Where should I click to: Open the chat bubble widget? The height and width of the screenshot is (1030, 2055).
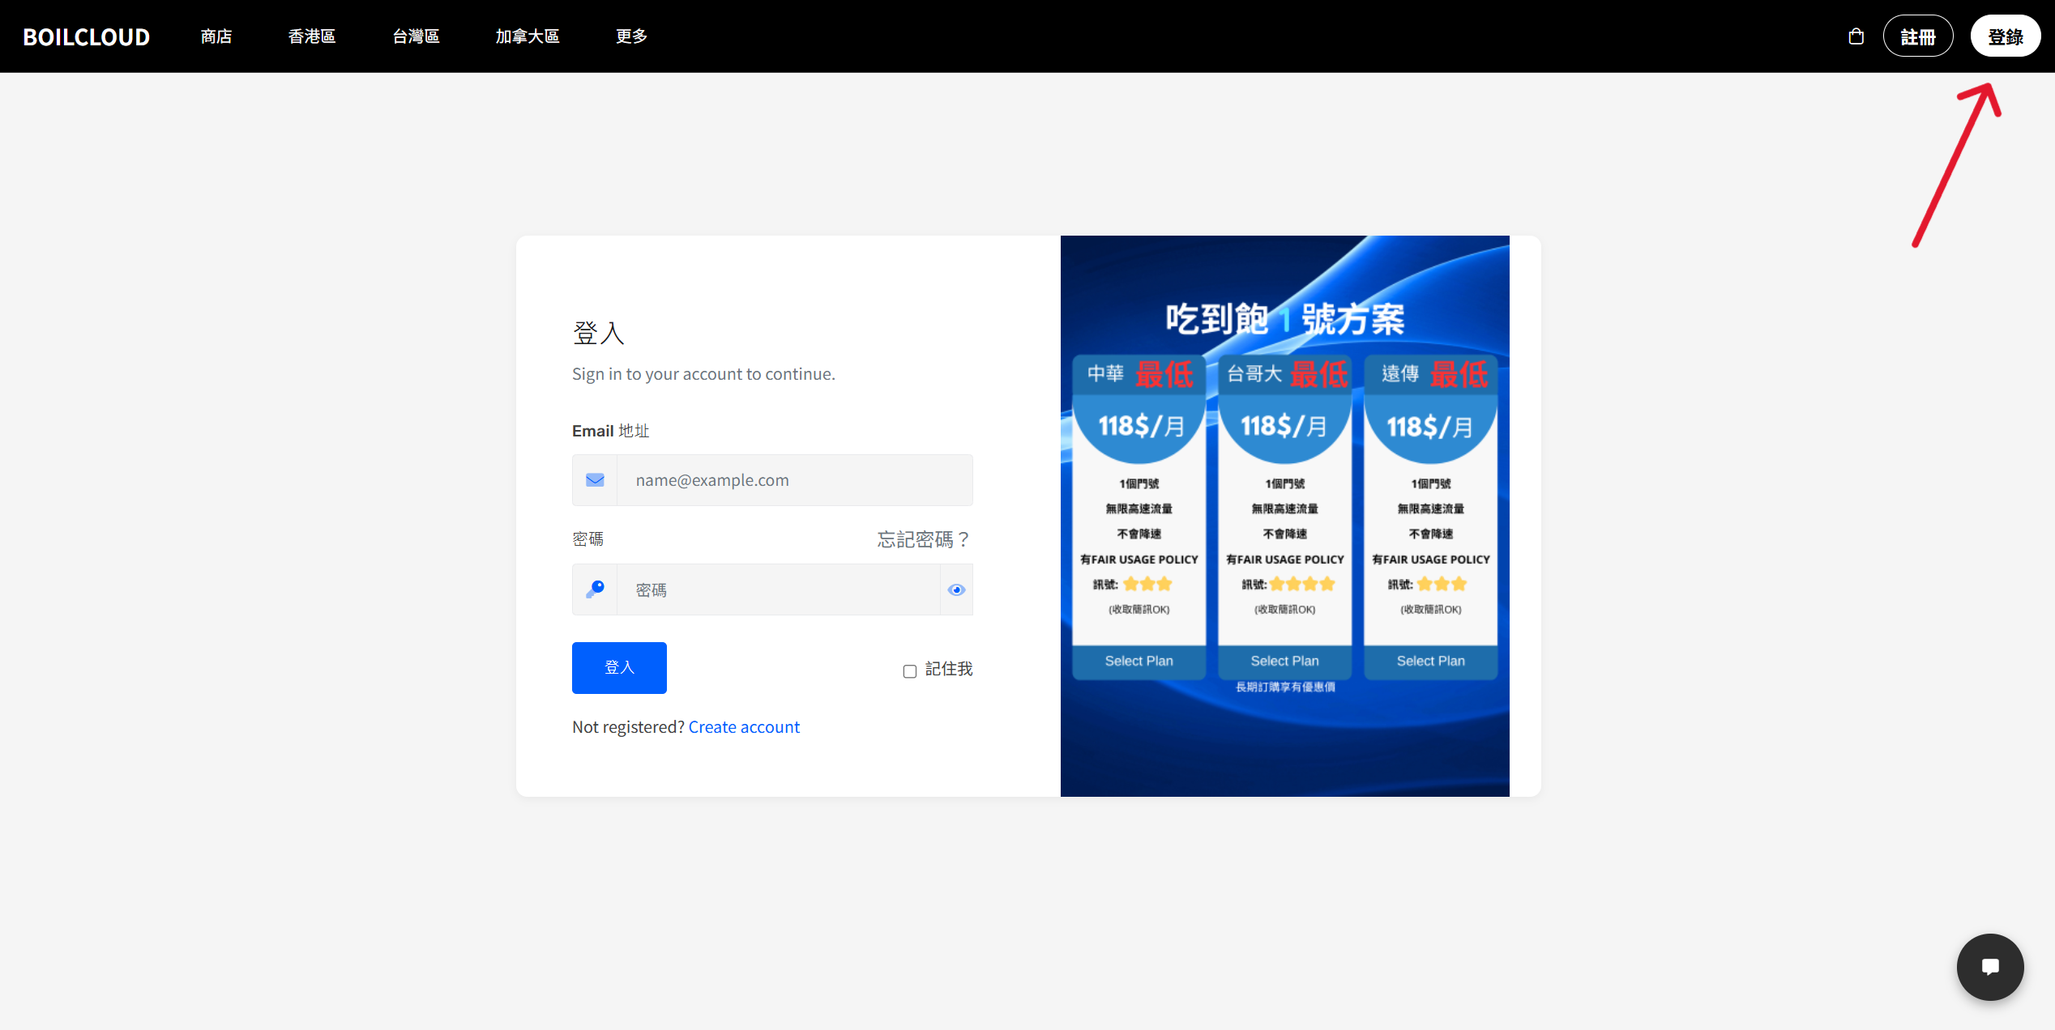[x=1990, y=967]
